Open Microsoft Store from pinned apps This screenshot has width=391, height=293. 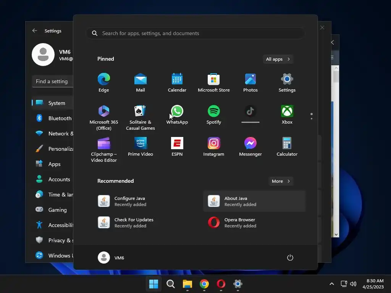(214, 83)
